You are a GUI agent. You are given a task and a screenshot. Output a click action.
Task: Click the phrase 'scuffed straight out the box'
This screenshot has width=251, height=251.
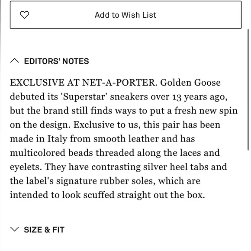point(144,195)
